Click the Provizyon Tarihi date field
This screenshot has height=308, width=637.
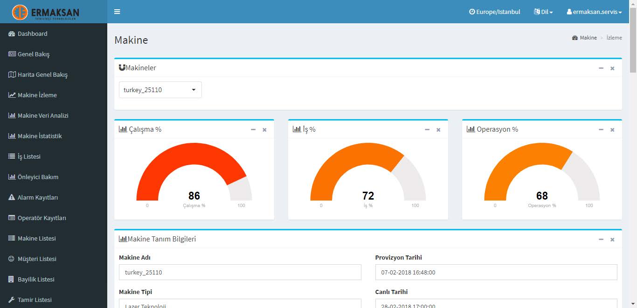point(496,273)
